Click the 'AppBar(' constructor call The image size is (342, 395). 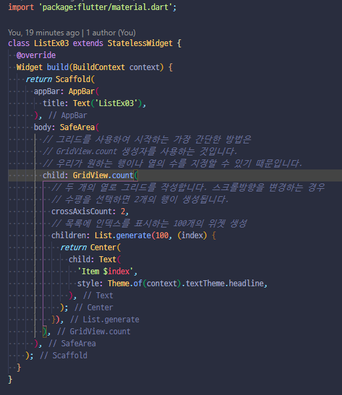(x=83, y=91)
